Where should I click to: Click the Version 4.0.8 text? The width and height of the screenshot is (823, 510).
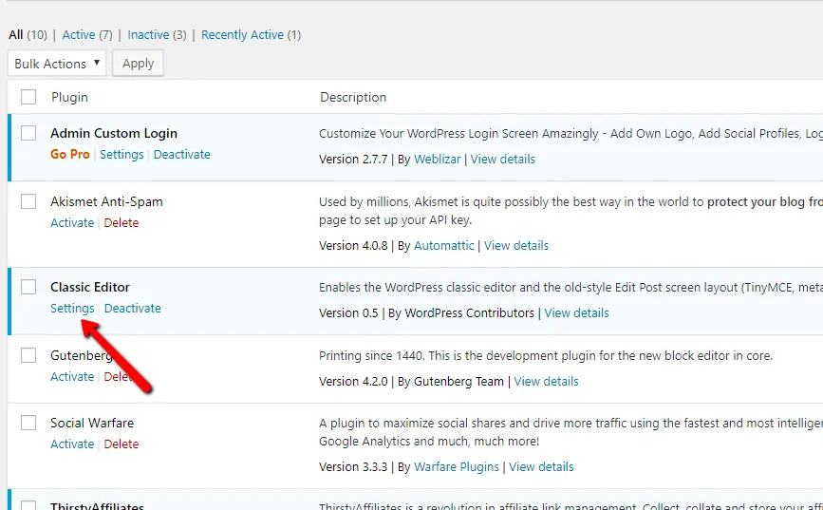[353, 245]
